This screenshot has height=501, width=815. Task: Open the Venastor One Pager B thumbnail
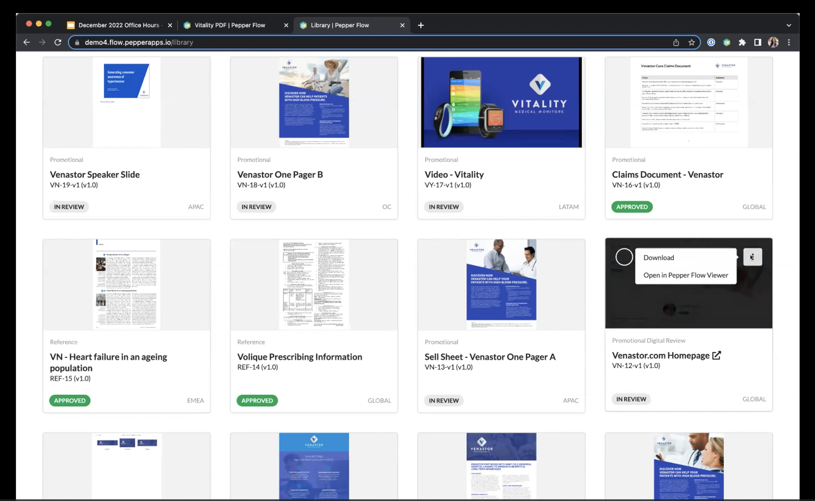click(314, 102)
